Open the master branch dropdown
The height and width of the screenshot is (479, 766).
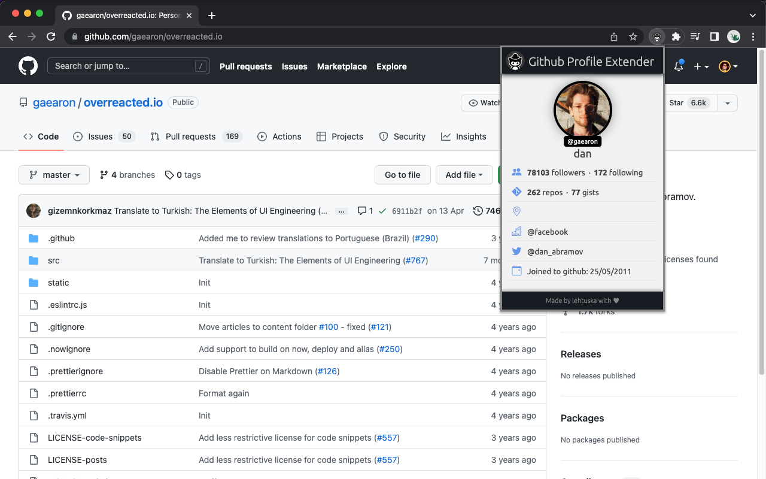tap(54, 175)
